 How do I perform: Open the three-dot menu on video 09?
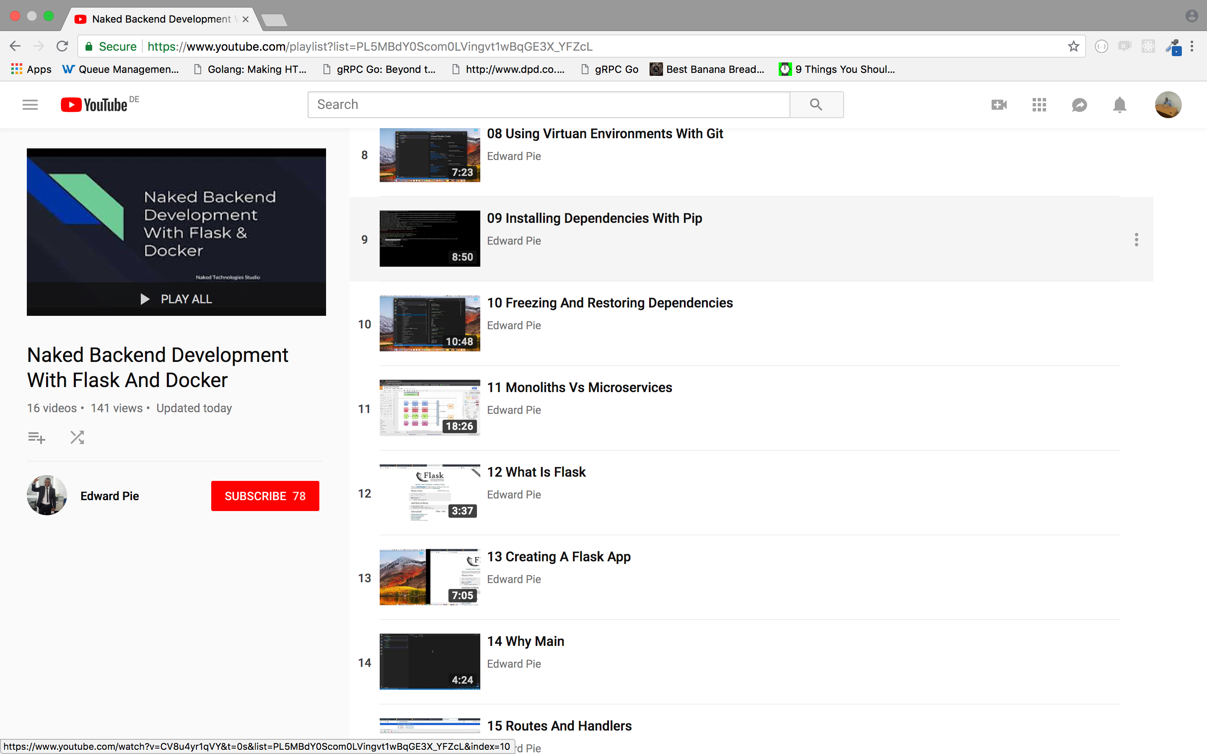[1136, 240]
